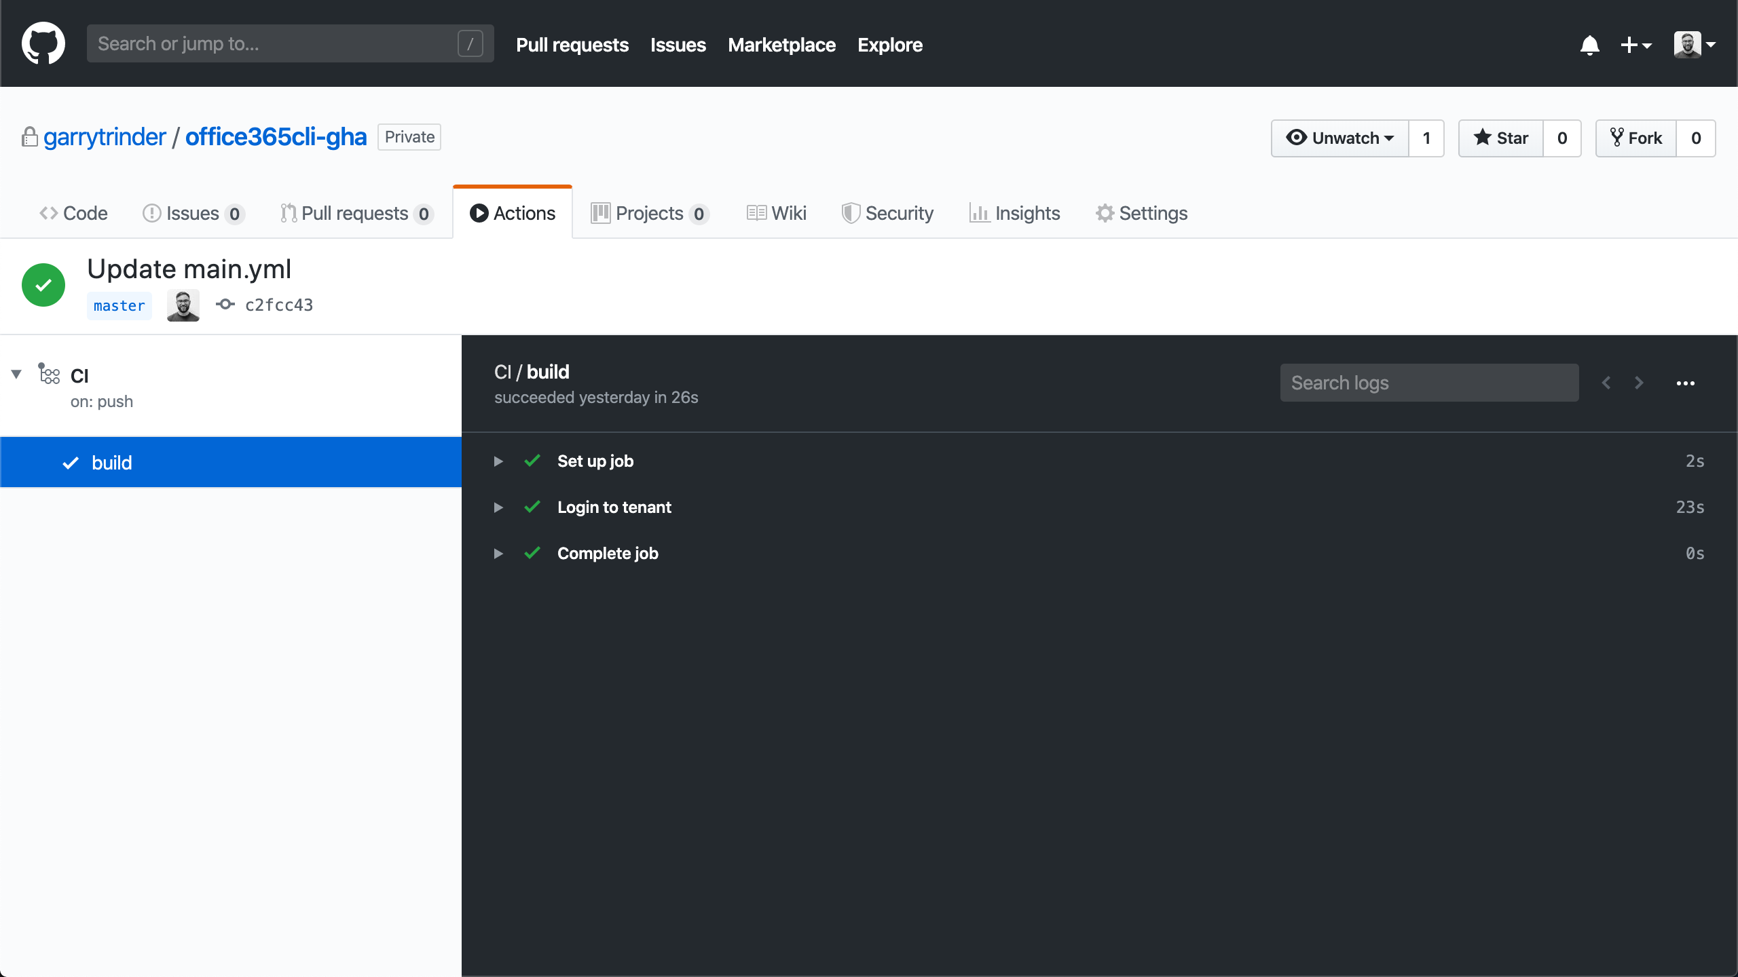Viewport: 1738px width, 977px height.
Task: Click the committer avatar thumbnail
Action: tap(183, 305)
